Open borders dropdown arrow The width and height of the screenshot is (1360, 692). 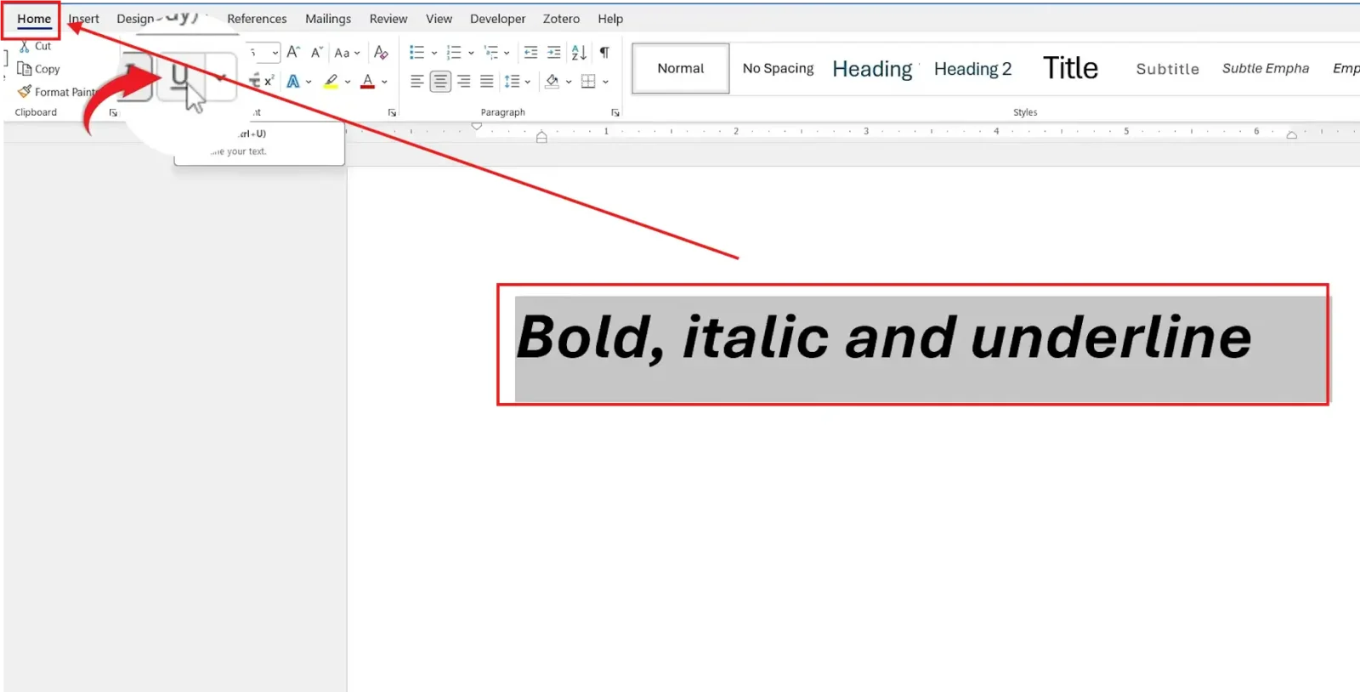click(605, 82)
